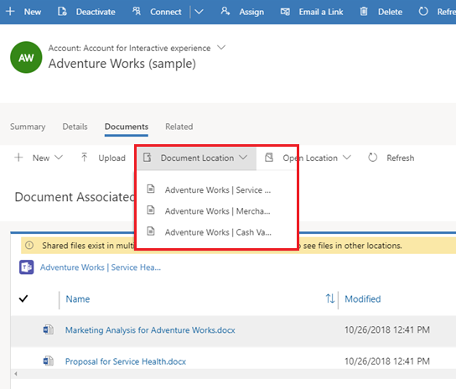The width and height of the screenshot is (456, 389).
Task: Click the Upload arrow icon
Action: click(x=84, y=158)
